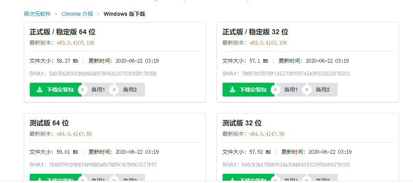Click version v83.0.4103.106 in 32 位 stable card

pyautogui.click(x=268, y=43)
